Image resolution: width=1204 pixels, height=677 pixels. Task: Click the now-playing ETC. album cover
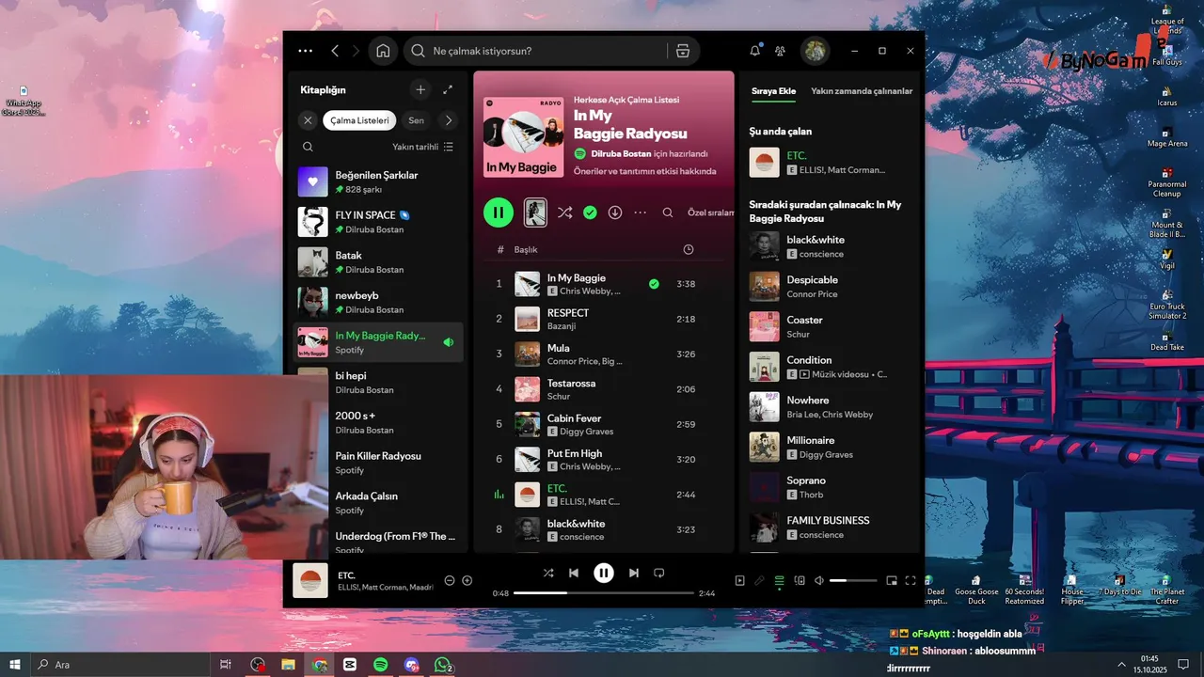[x=310, y=580]
